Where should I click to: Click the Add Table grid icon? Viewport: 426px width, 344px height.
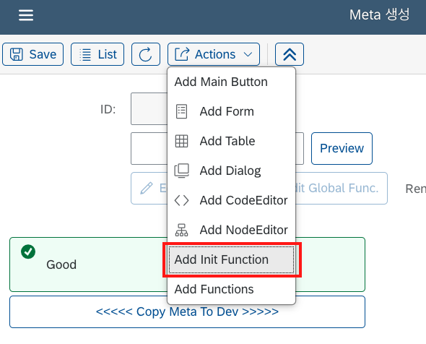coord(181,141)
